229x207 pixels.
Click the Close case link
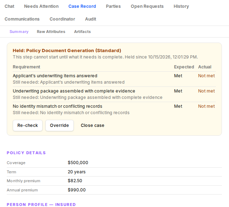[93, 125]
